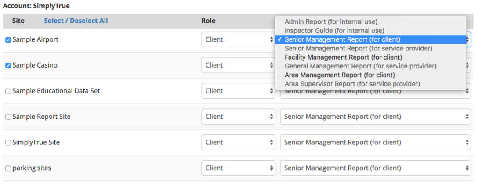478x186 pixels.
Task: Choose Area Supervisor Report (for service provider)
Action: (x=352, y=84)
